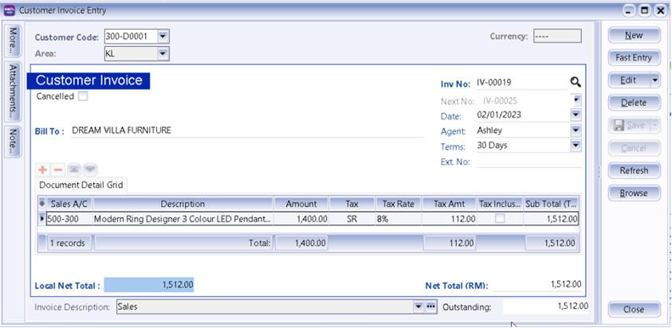Open the Customer Code dropdown
672x328 pixels.
163,37
